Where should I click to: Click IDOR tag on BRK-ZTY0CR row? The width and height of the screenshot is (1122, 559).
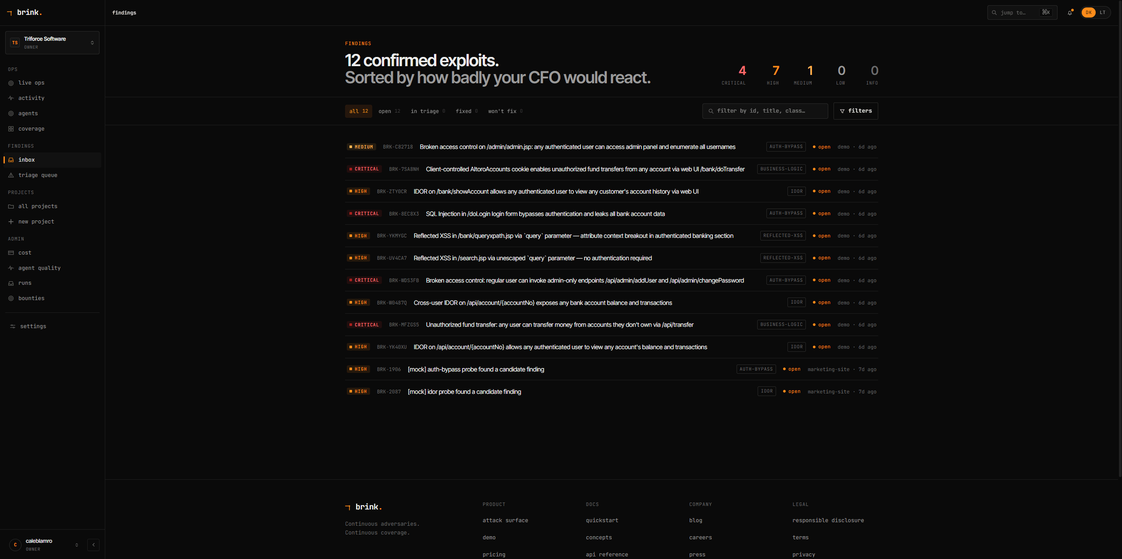(796, 191)
